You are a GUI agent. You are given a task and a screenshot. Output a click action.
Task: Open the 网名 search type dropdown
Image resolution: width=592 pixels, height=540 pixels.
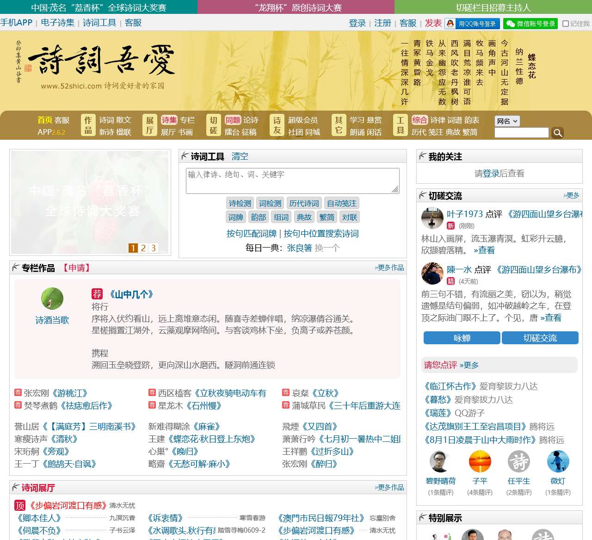[x=507, y=121]
